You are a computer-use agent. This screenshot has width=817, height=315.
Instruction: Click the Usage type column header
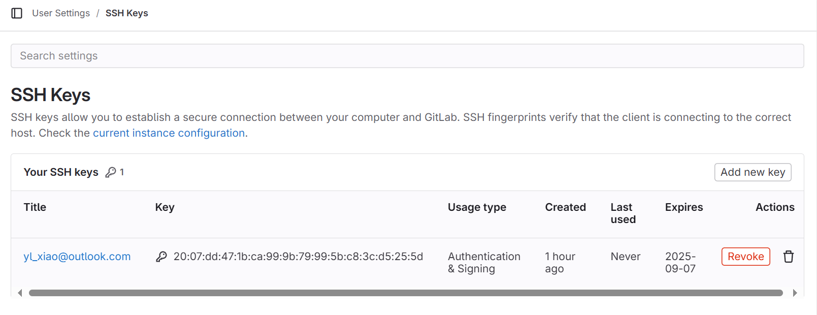click(x=477, y=207)
